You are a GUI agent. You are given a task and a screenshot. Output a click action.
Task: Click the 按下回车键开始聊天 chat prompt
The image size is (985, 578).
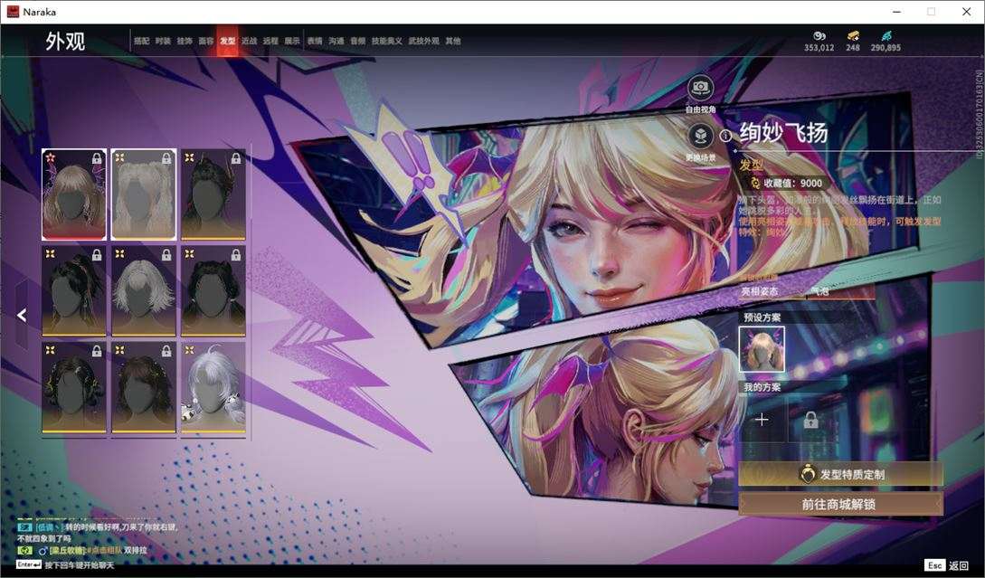coord(80,564)
